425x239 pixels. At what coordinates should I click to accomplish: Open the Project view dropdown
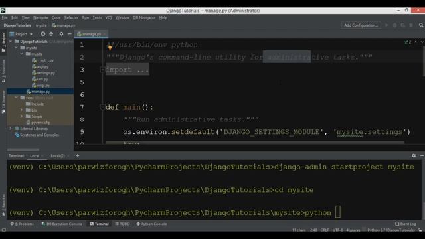[21, 34]
